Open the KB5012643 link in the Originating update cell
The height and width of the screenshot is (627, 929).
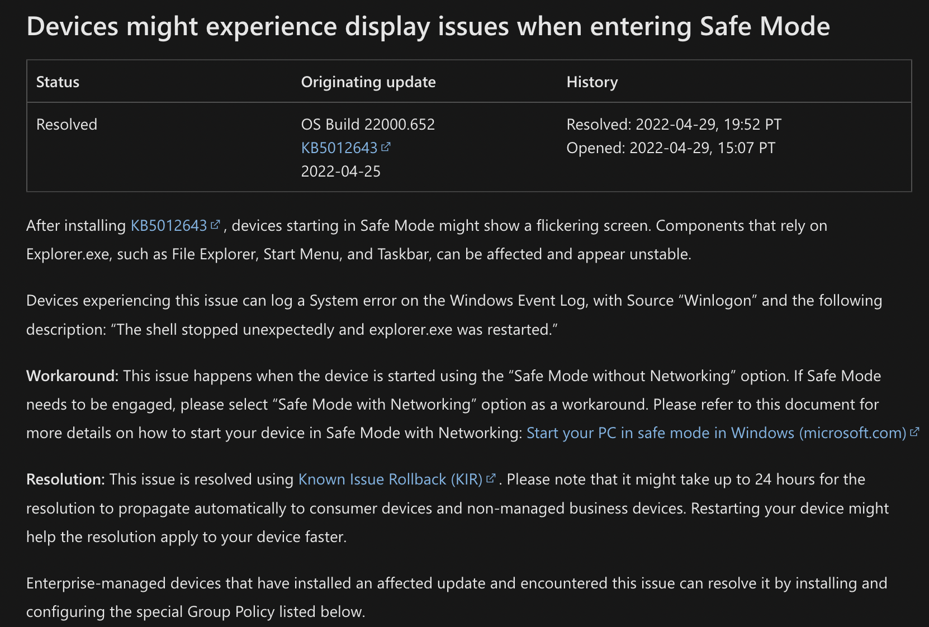coord(339,148)
